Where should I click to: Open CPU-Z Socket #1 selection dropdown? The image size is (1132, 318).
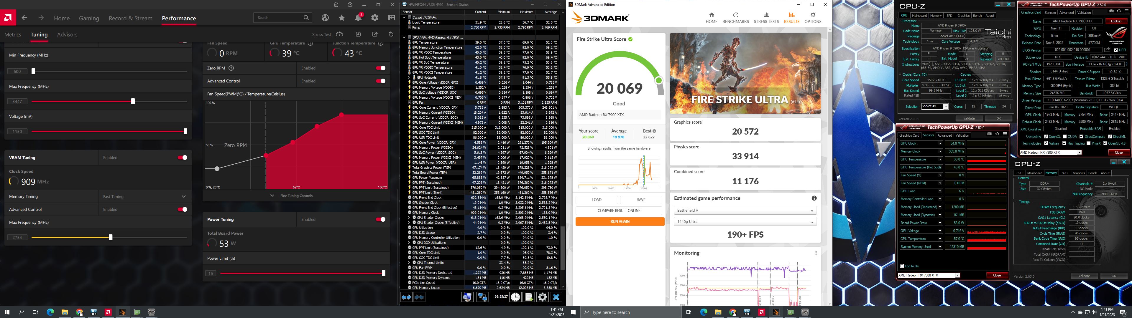pyautogui.click(x=935, y=107)
